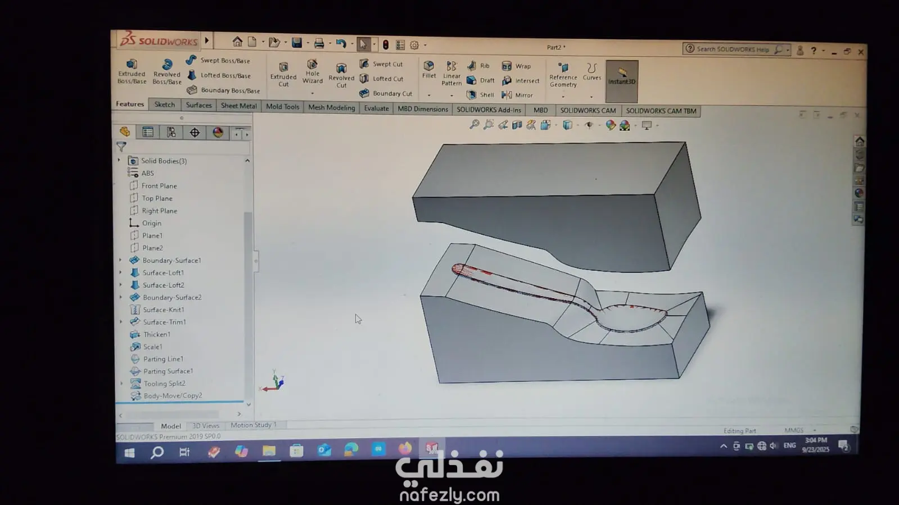899x505 pixels.
Task: Select the Lofted Cut tool
Action: coord(382,79)
